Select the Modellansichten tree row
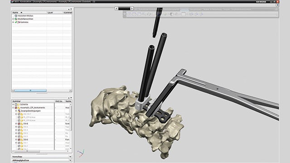Viewport: 290px width, 163px height. pos(42,19)
